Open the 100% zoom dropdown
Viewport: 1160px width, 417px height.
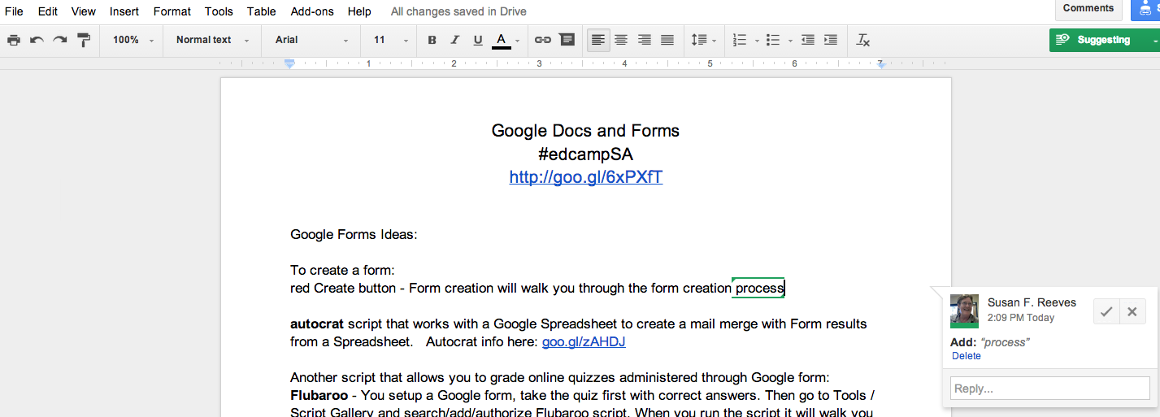pyautogui.click(x=133, y=40)
